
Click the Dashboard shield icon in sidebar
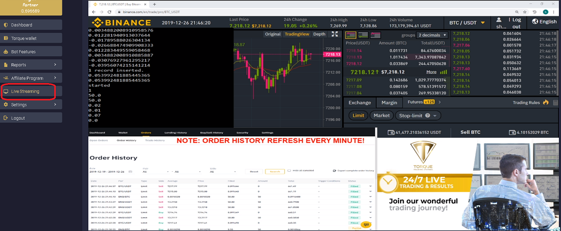point(6,25)
